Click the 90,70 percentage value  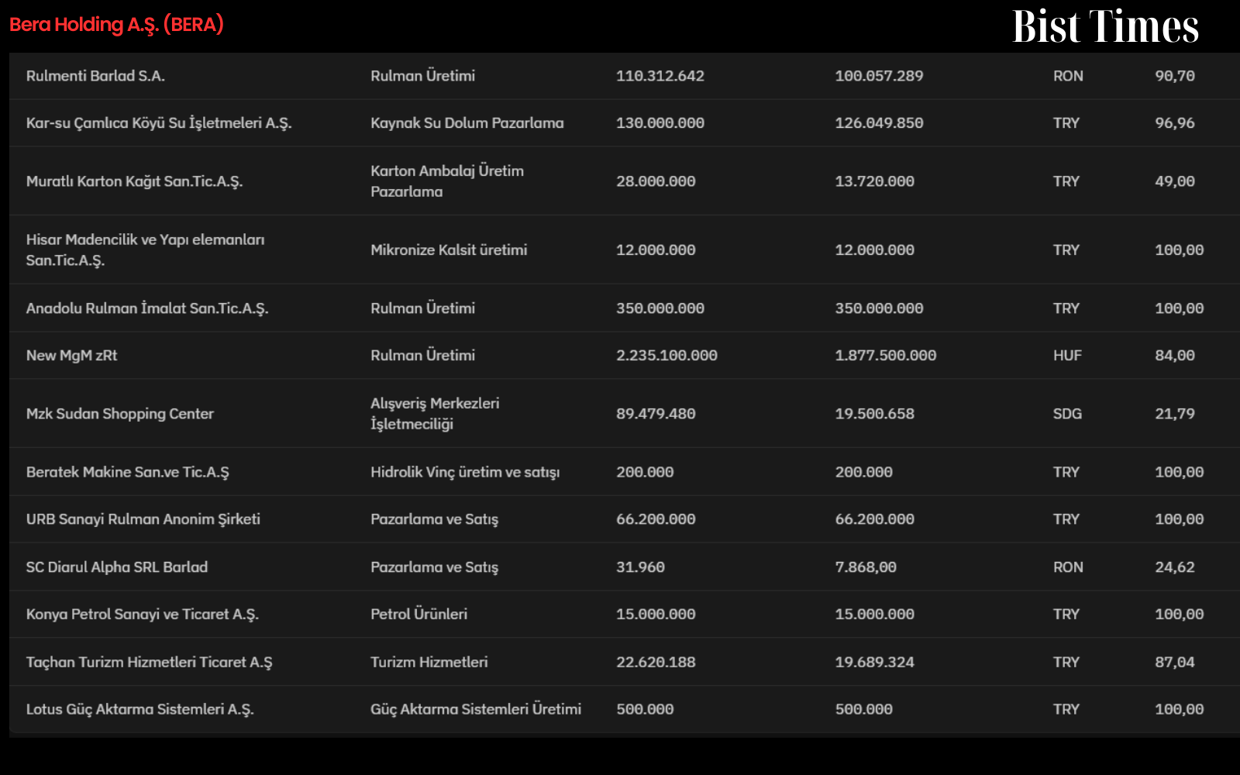point(1175,76)
